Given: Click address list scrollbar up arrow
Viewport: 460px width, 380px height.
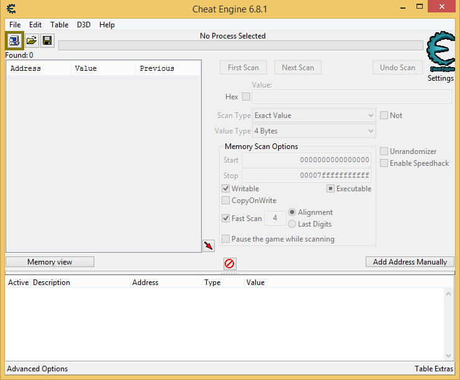Looking at the screenshot, I should pyautogui.click(x=449, y=294).
